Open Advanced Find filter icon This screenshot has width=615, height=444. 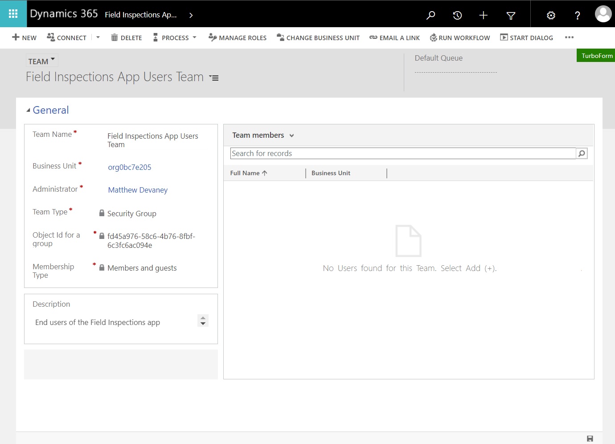[x=510, y=15]
